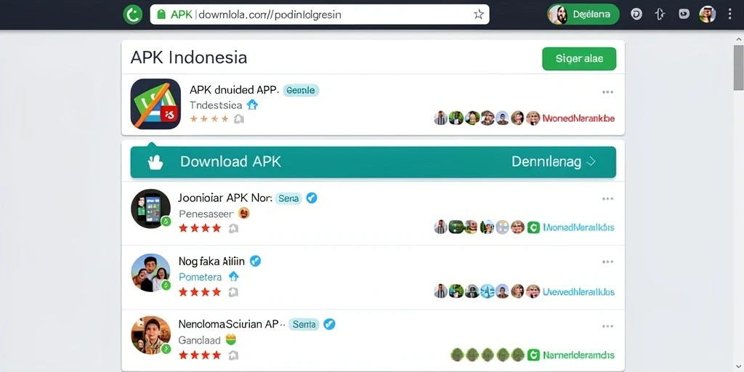Click the address bar URL field
The height and width of the screenshot is (372, 744).
coord(320,15)
